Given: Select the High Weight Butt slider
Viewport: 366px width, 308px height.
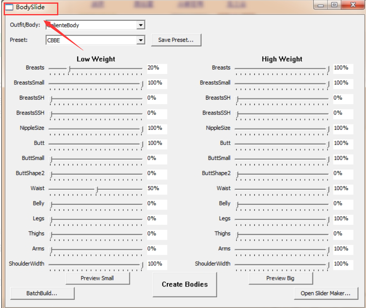Looking at the screenshot, I should pyautogui.click(x=282, y=145).
